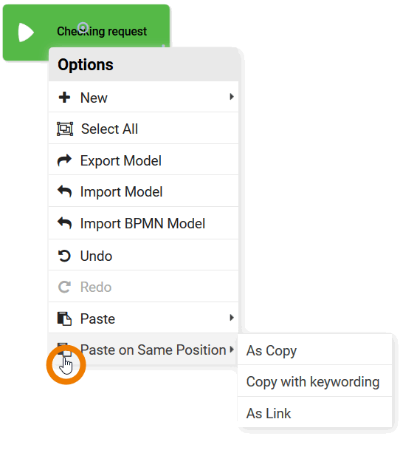Click the play icon on the green node
This screenshot has width=400, height=470.
[x=26, y=32]
